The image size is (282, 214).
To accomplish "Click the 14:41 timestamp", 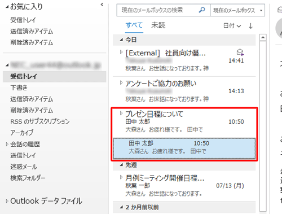I will point(236,61).
